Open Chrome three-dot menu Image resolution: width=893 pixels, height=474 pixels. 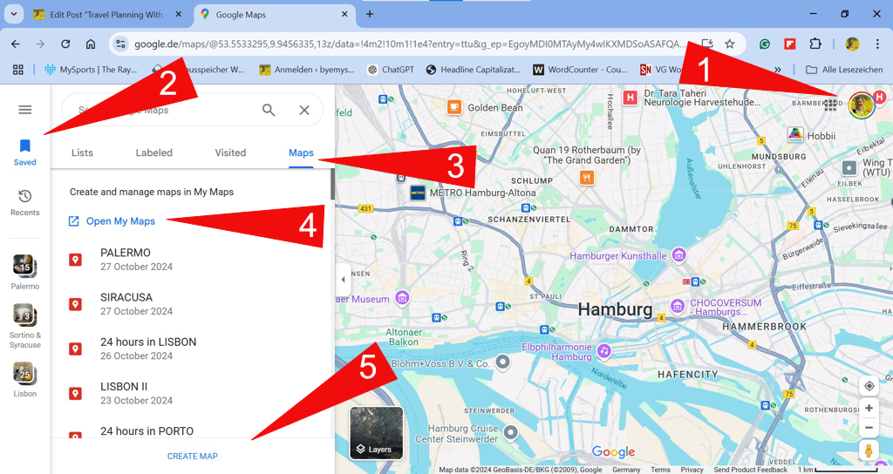[877, 44]
